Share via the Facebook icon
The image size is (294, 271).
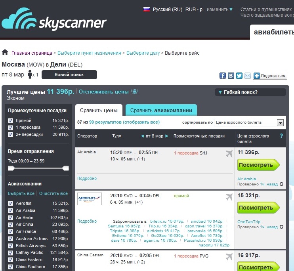231,76
